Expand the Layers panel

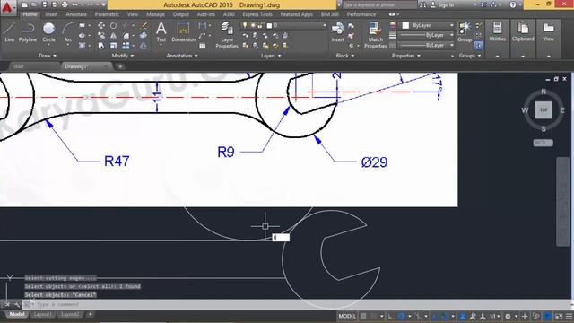(x=271, y=56)
